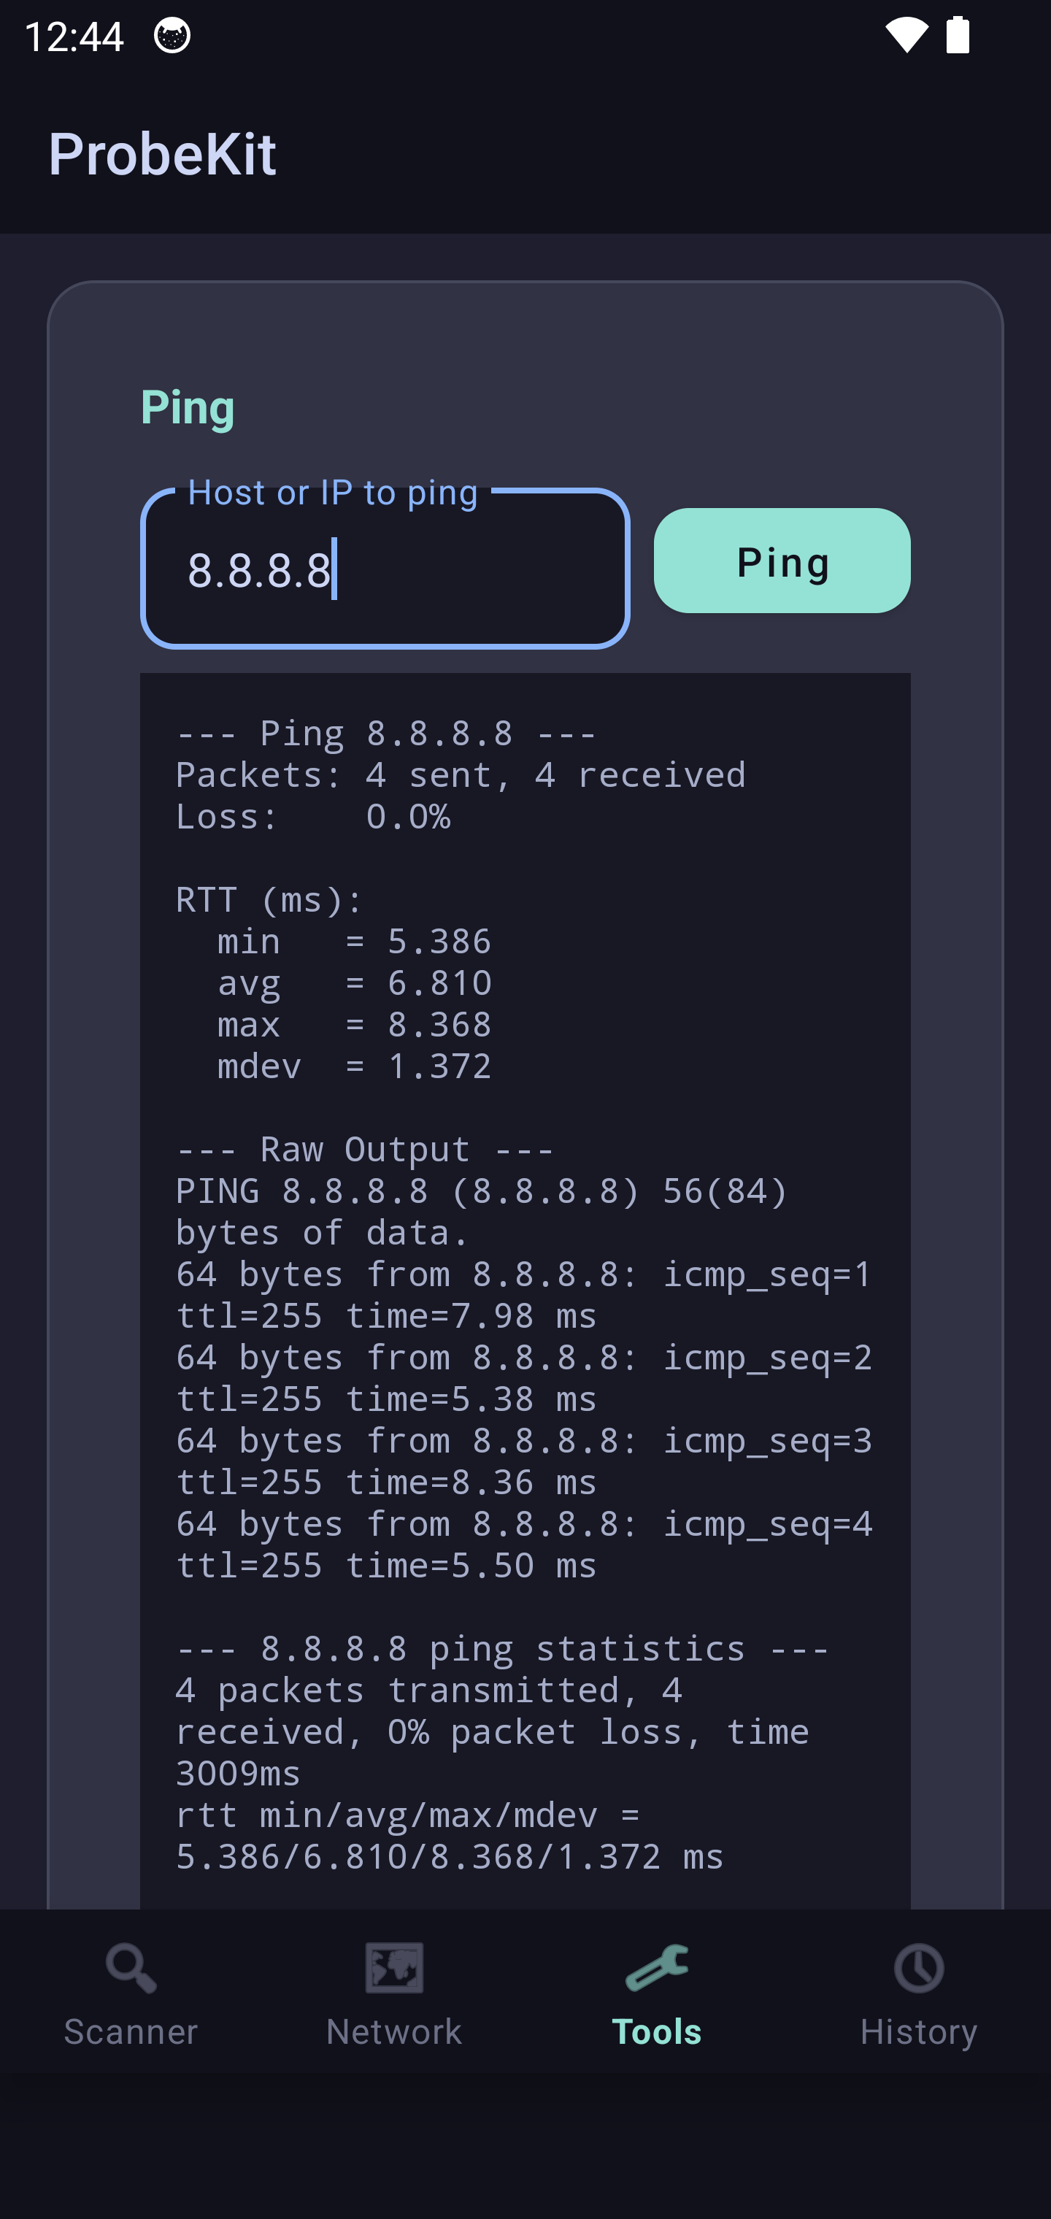Tap the 'ttl=255 time=8.36 ms' line
Screen dimensions: 1051x2219
click(386, 1482)
